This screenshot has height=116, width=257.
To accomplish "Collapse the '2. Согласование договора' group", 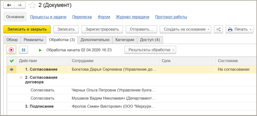I will click(21, 78).
